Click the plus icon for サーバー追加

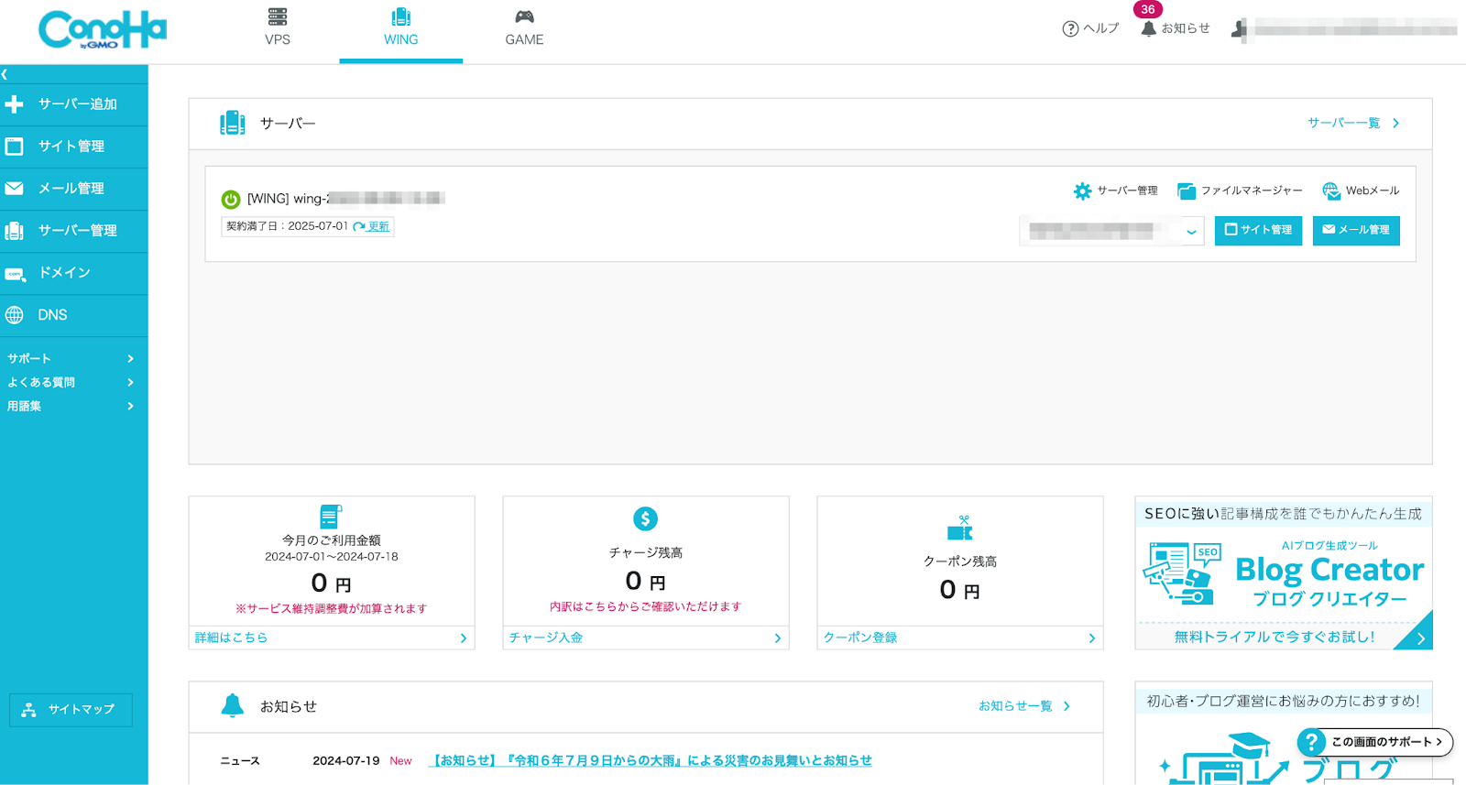pyautogui.click(x=14, y=104)
